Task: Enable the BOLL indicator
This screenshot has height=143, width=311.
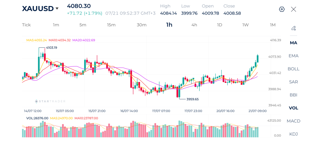Action: 294,69
